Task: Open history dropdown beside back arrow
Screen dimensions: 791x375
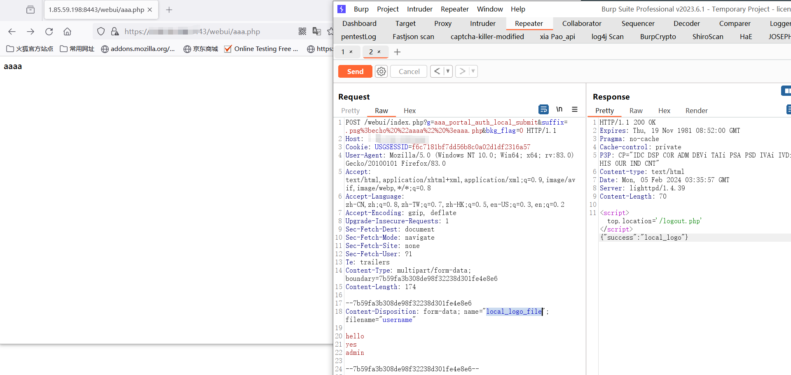Action: pyautogui.click(x=448, y=72)
